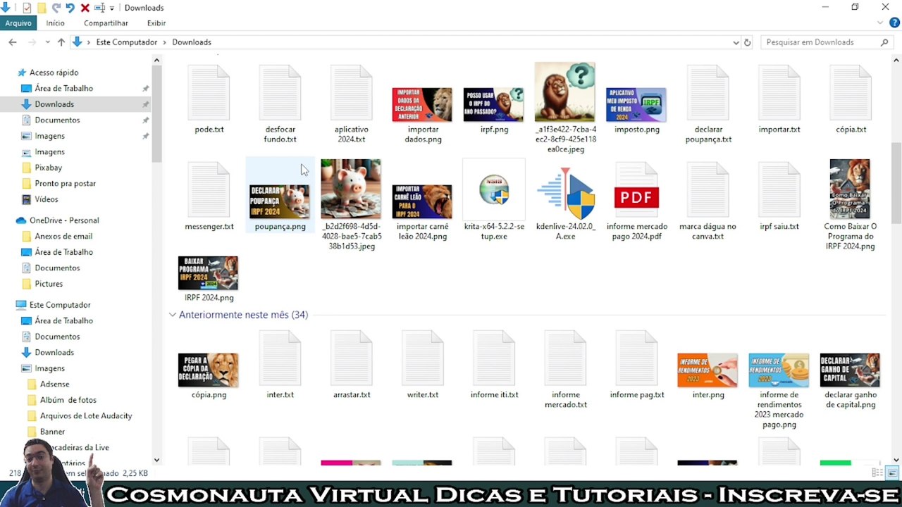
Task: Open 'Arquivos de Lote Audacity' folder
Action: (86, 416)
